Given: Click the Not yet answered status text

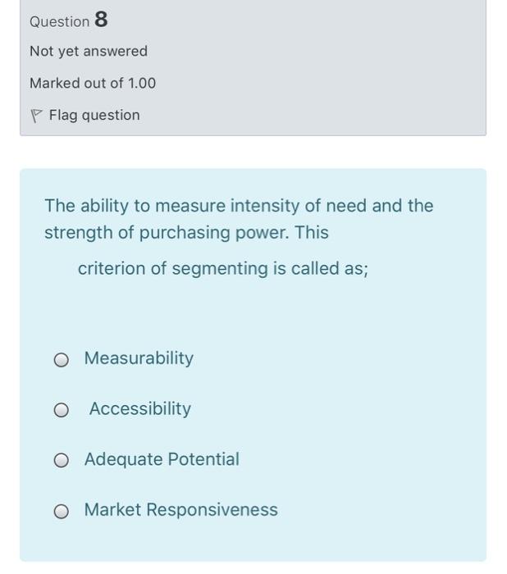Looking at the screenshot, I should click(89, 52).
